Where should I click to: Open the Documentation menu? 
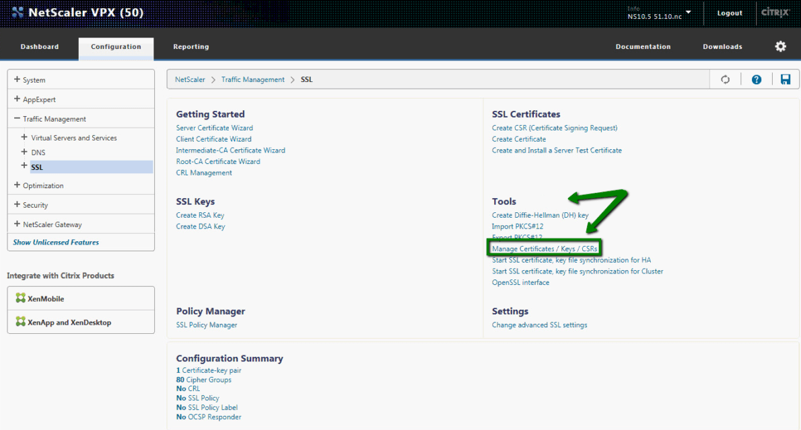[x=643, y=46]
